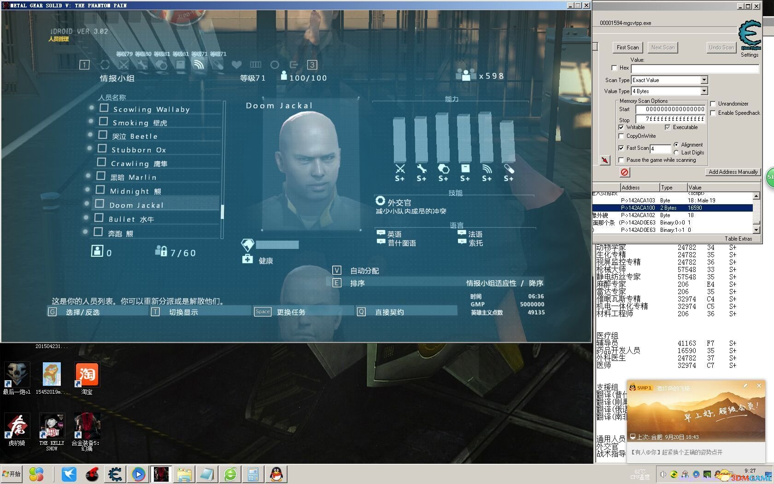The height and width of the screenshot is (484, 774).
Task: Click the green 360 browser taskbar icon
Action: 230,474
